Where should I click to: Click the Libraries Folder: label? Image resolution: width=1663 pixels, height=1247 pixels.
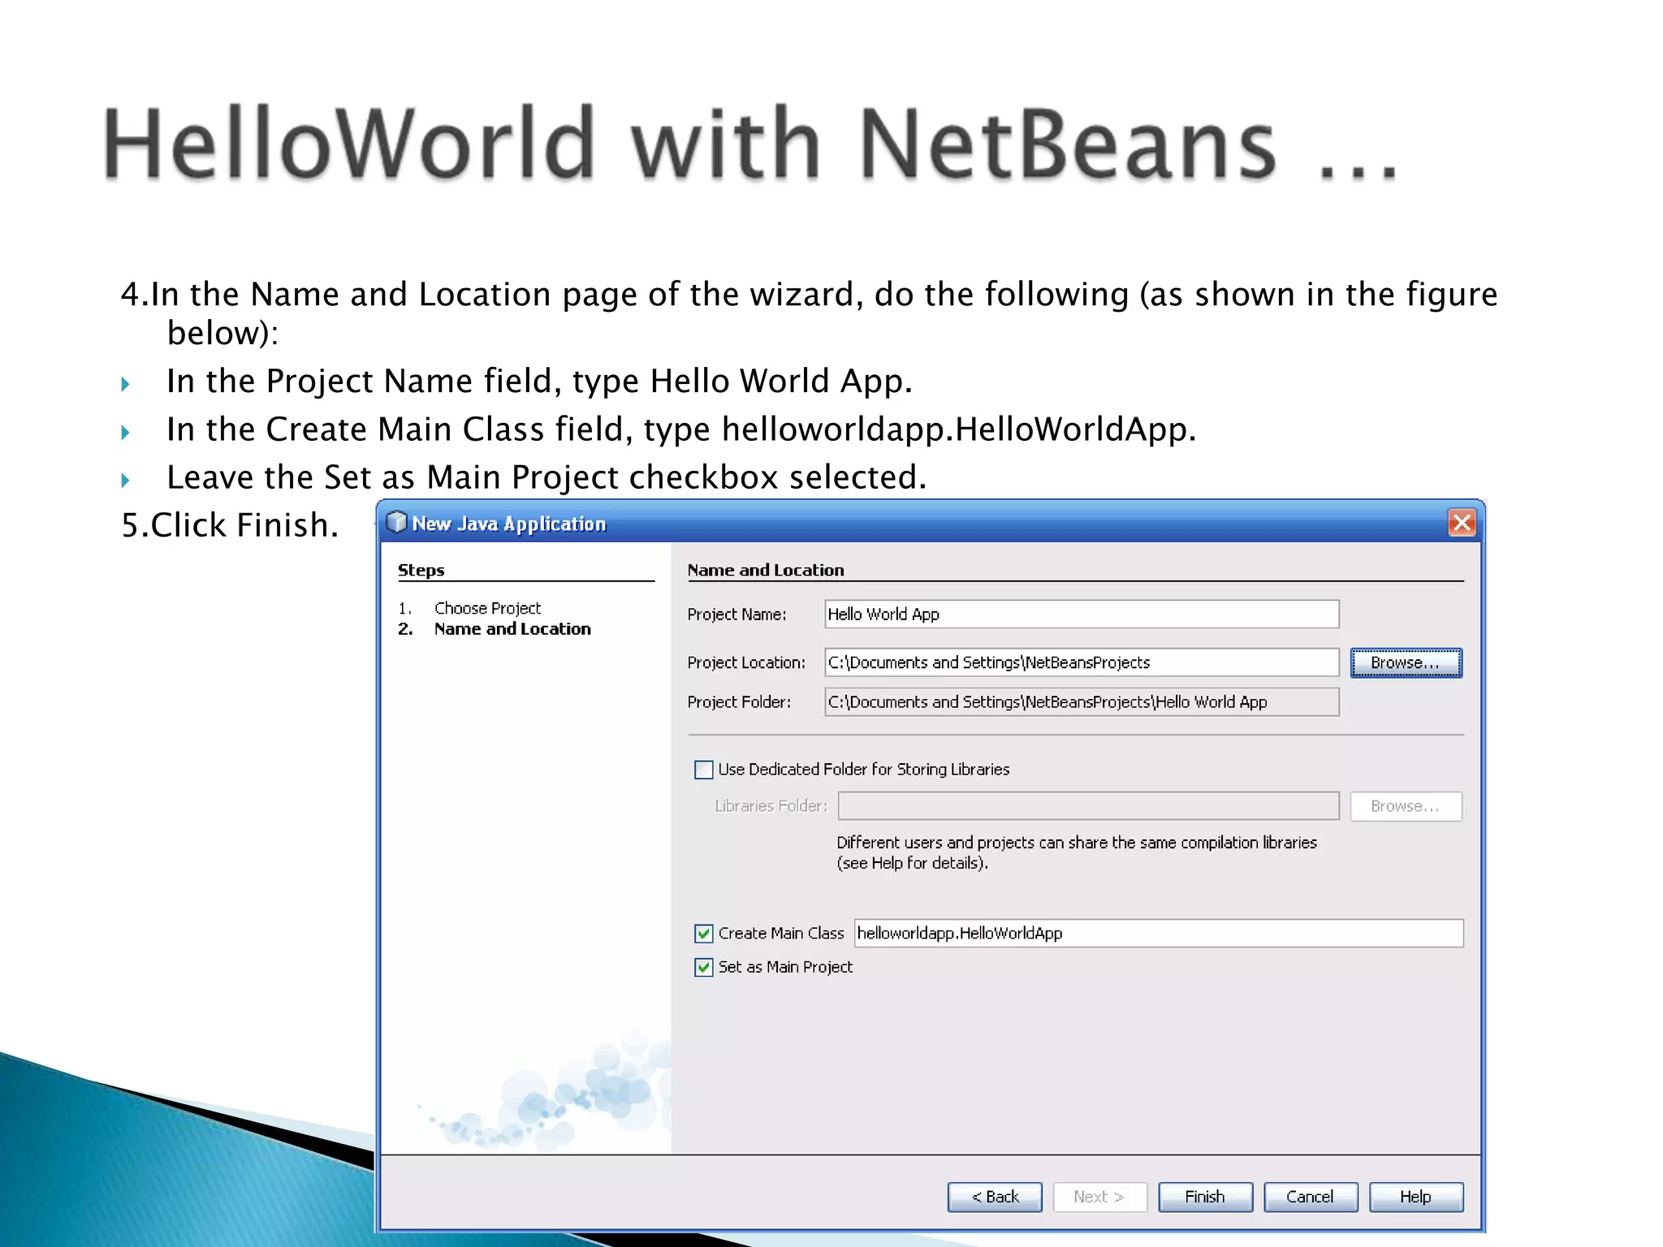771,806
